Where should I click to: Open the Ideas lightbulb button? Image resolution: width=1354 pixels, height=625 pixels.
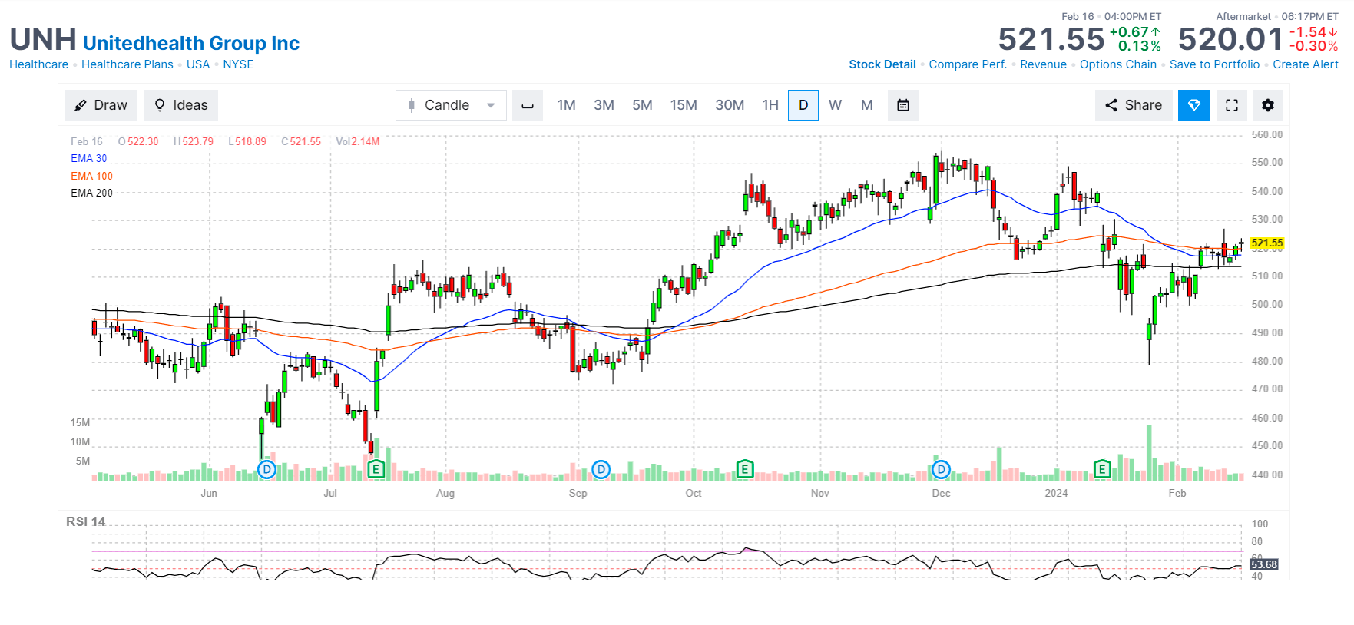click(180, 105)
